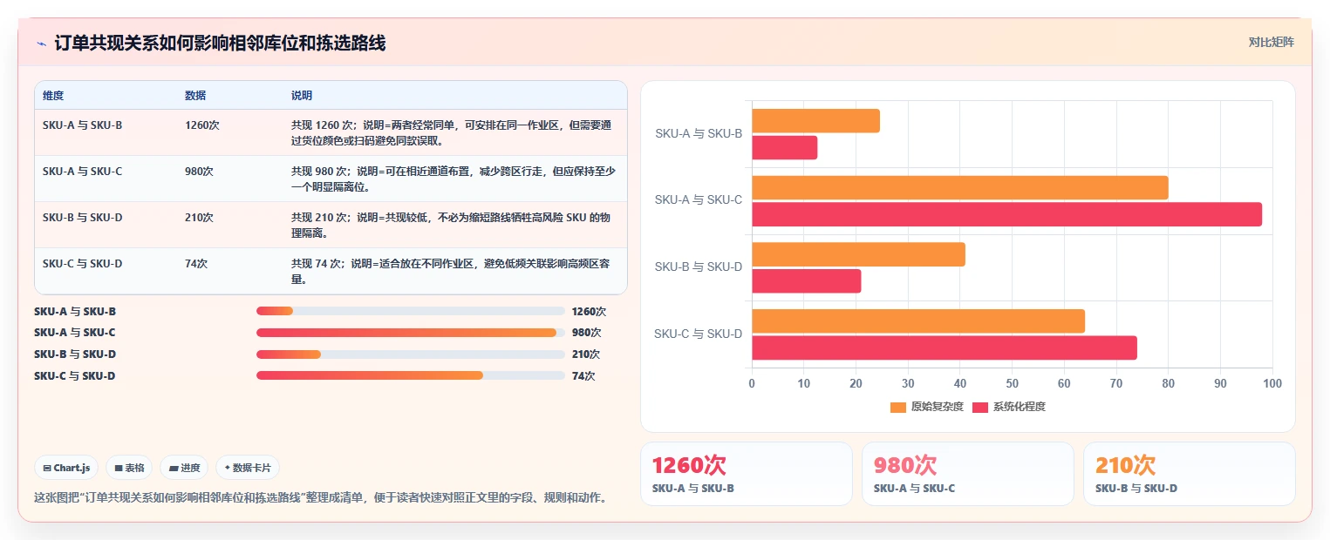Click the description starting 共现 210 次
This screenshot has width=1330, height=540.
pos(450,225)
